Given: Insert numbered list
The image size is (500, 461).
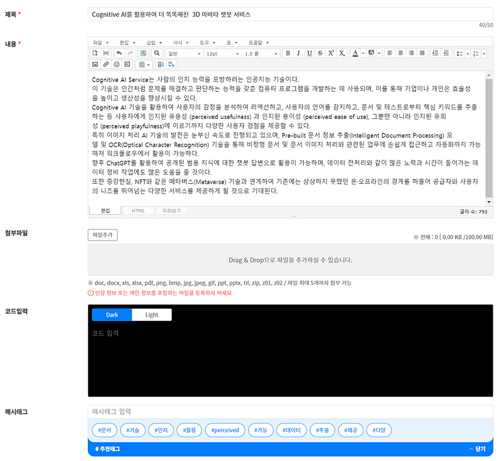Looking at the screenshot, I should coord(476,53).
